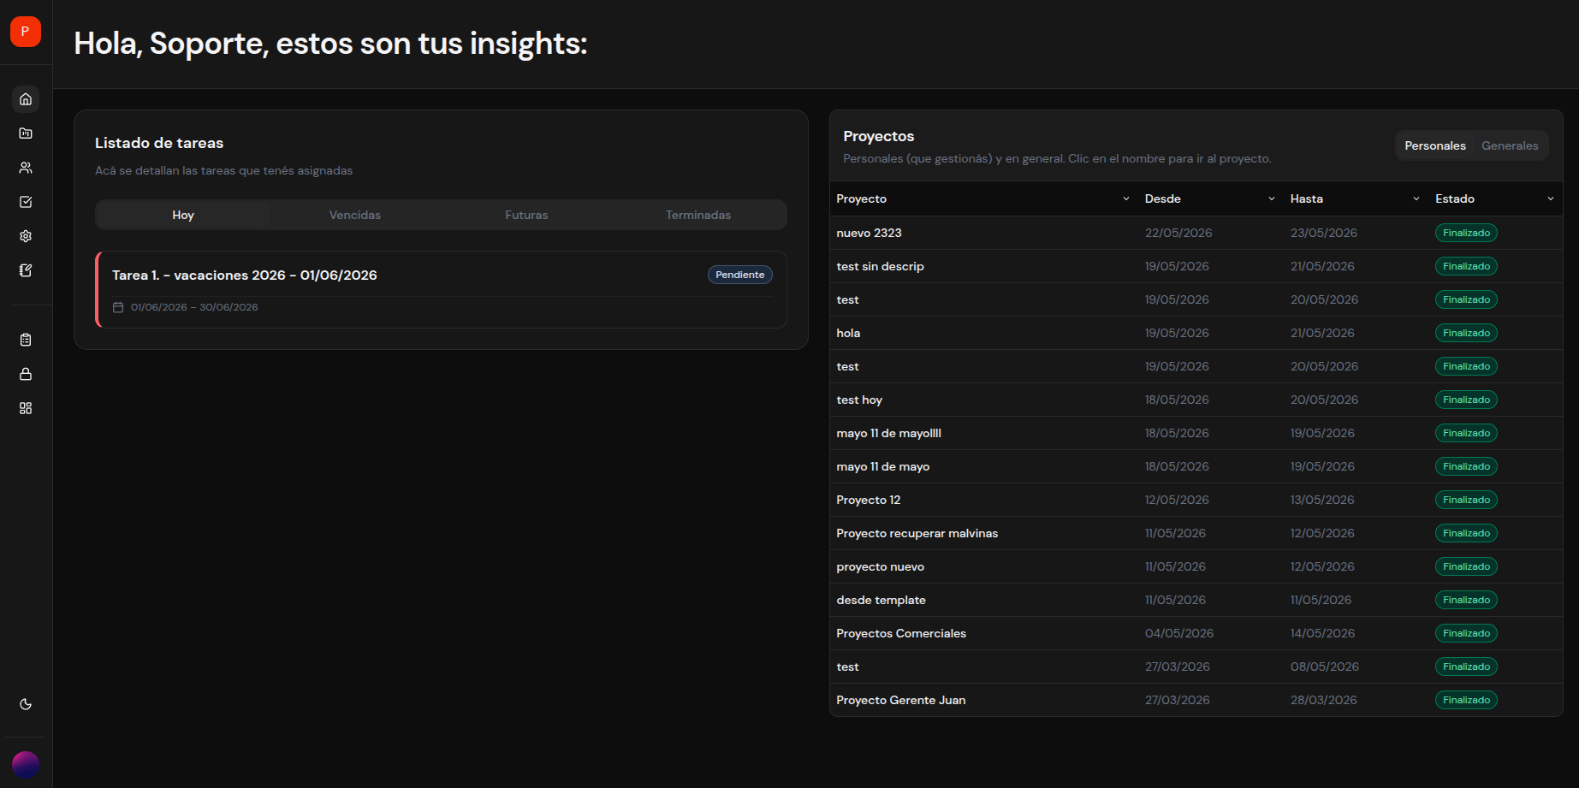Open the padlock icon in sidebar
Viewport: 1579px width, 788px height.
(x=26, y=374)
